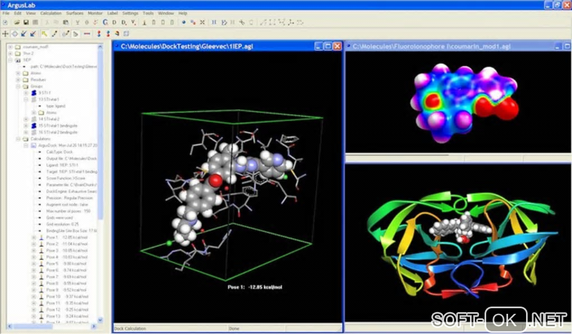This screenshot has width=572, height=334.
Task: Select the diamond-shaped center tool icon
Action: [x=15, y=34]
